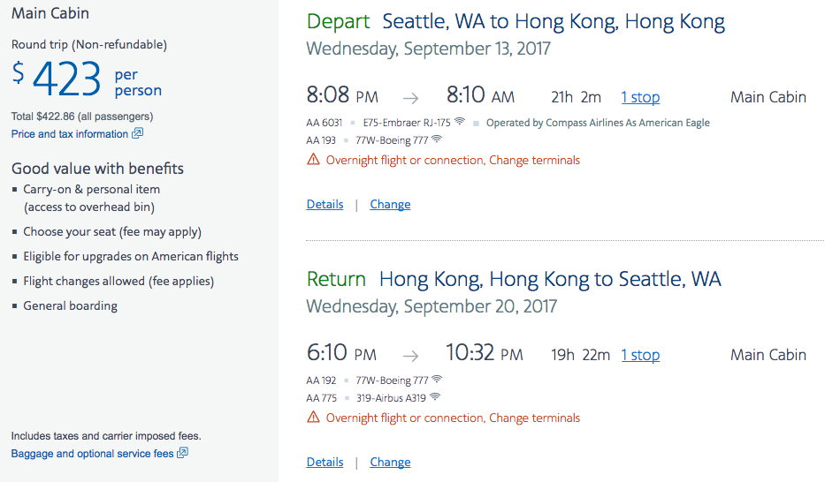
Task: Click warning triangle icon on the departing flight
Action: point(313,160)
